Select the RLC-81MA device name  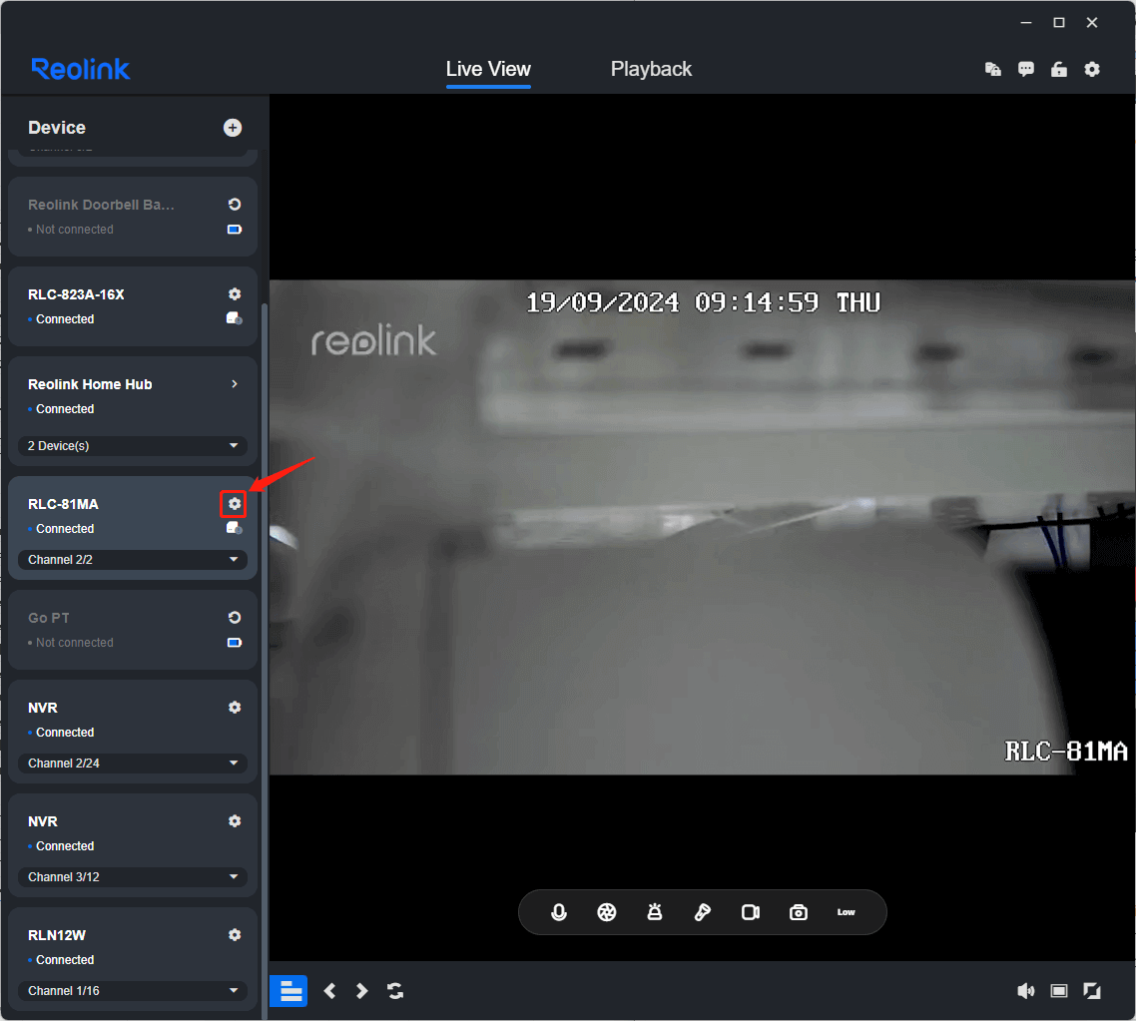pos(63,504)
